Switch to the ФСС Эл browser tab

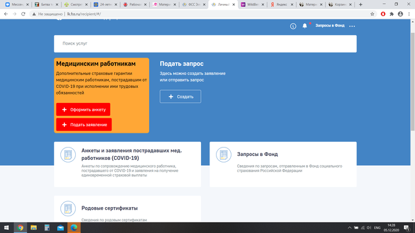193,5
